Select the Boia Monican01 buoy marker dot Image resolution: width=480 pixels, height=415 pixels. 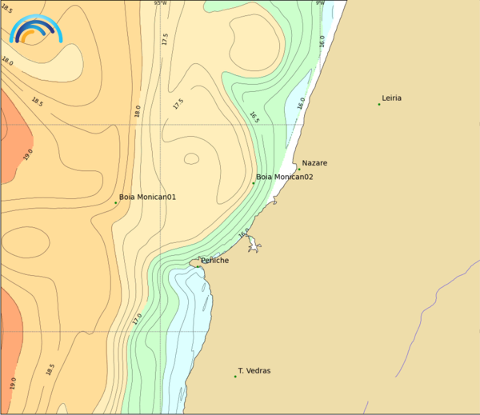tap(116, 202)
